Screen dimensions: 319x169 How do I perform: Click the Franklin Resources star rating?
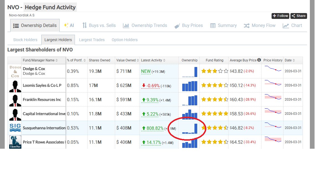215,100
